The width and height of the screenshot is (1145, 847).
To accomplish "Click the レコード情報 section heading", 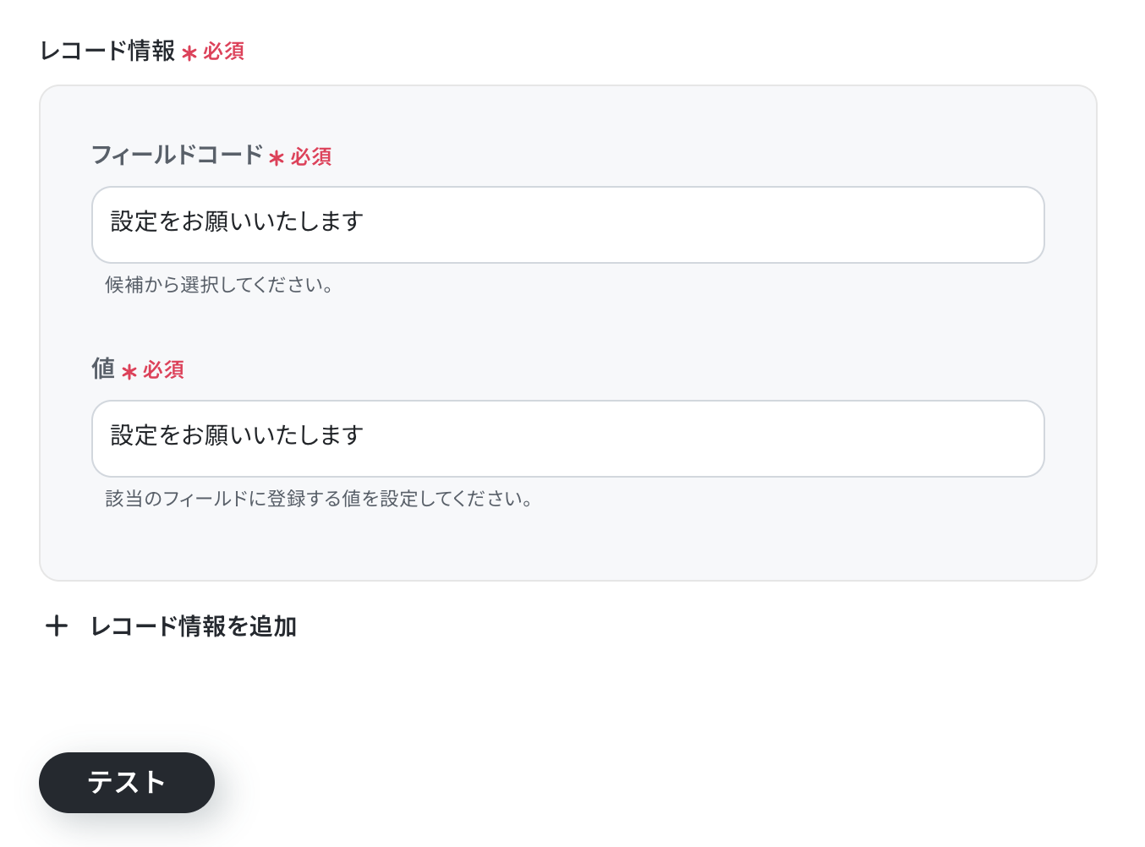I will tap(107, 51).
